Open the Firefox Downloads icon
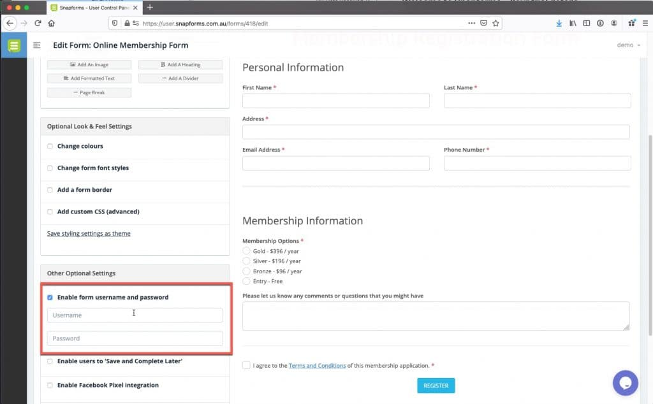653x404 pixels. tap(559, 23)
